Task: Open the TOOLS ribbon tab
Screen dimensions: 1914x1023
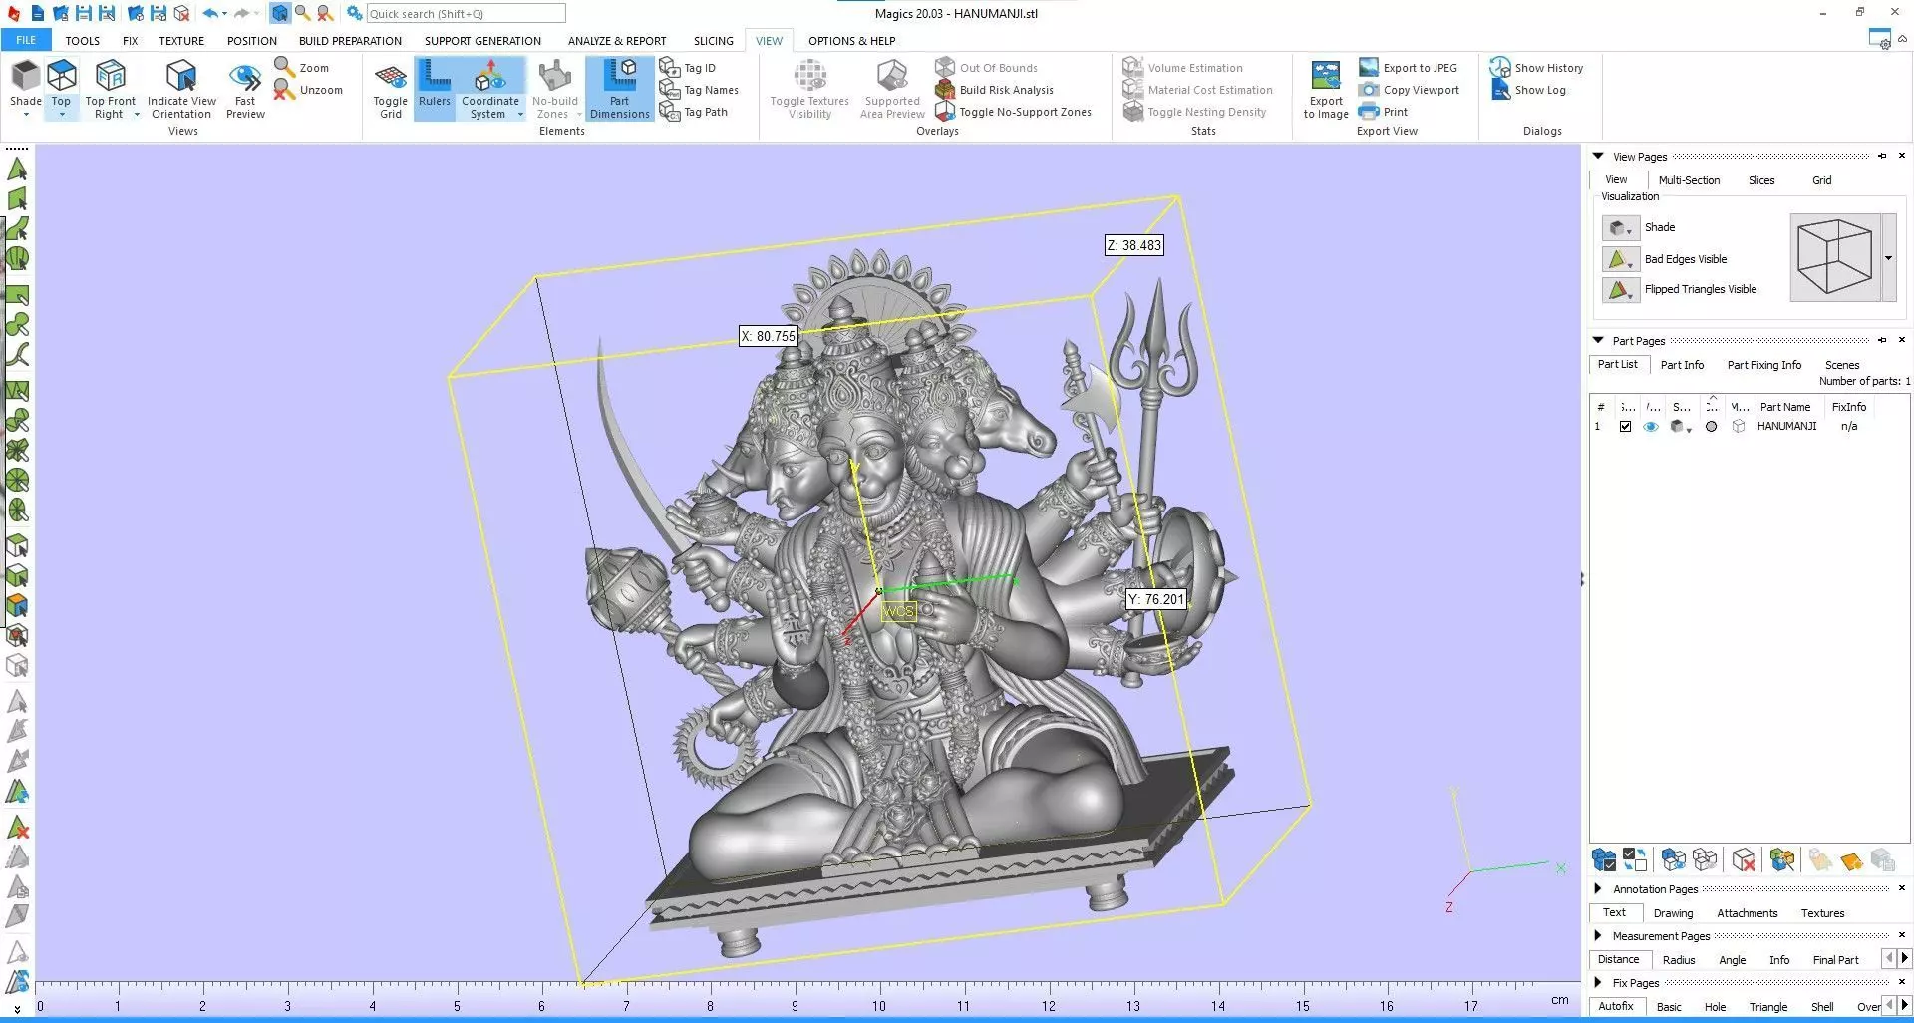Action: (82, 41)
